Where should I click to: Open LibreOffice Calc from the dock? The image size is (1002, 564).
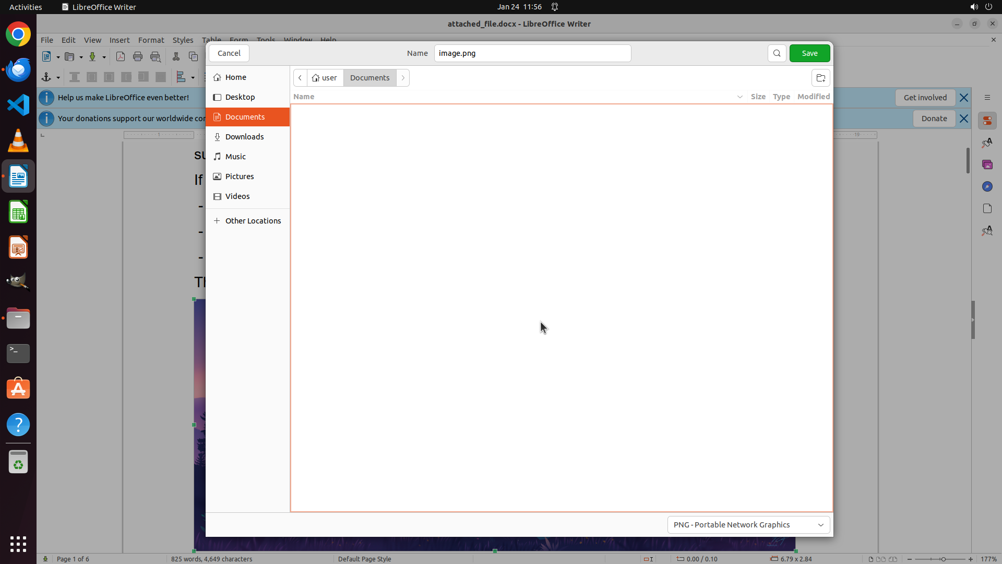18,213
